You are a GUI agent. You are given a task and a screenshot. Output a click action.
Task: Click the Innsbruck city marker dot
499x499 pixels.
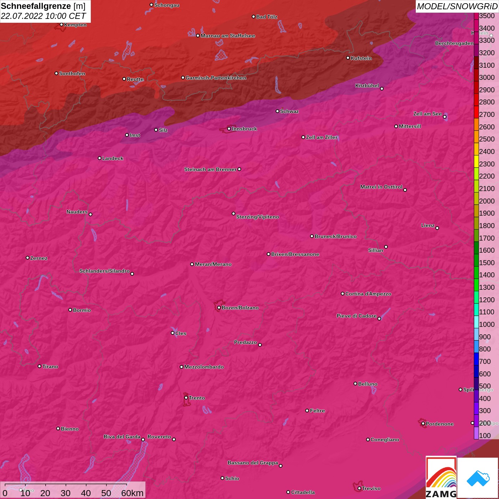point(229,129)
